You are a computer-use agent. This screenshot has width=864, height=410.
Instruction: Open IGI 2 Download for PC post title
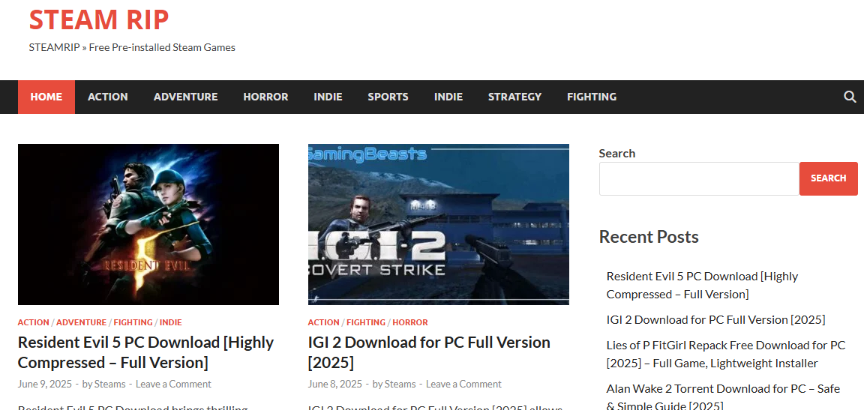[x=429, y=352]
